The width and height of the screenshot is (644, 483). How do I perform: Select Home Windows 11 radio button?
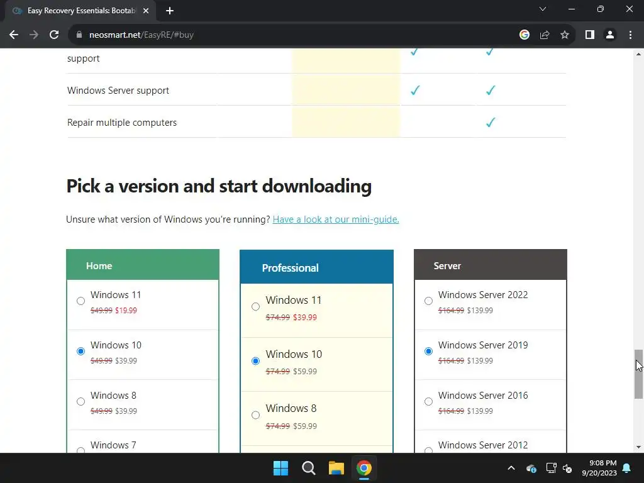point(81,301)
